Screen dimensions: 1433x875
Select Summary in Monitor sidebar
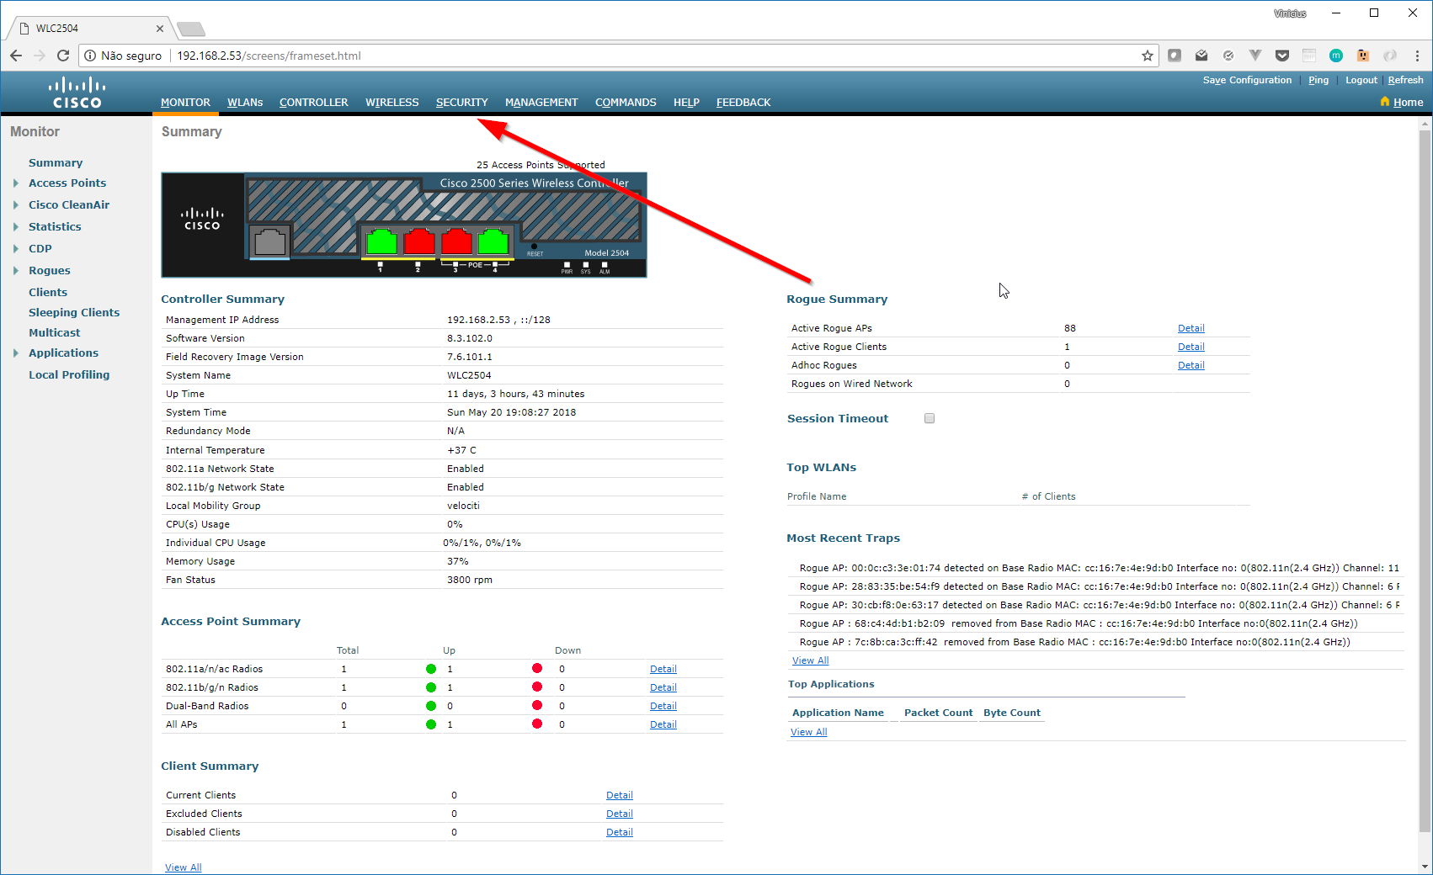tap(56, 162)
